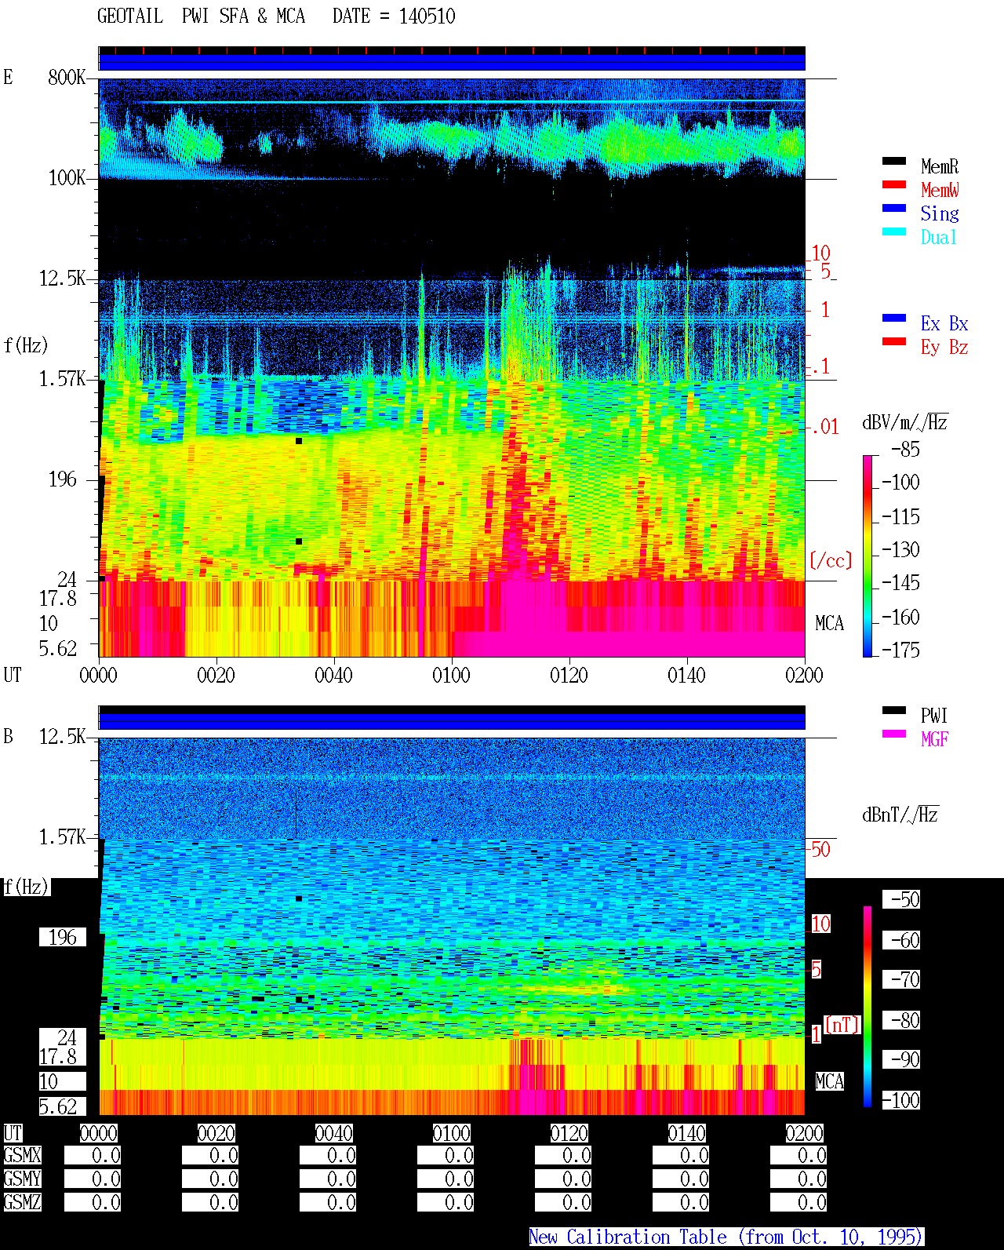Select the red "[nT]" unit label
The image size is (1004, 1250).
point(842,1025)
